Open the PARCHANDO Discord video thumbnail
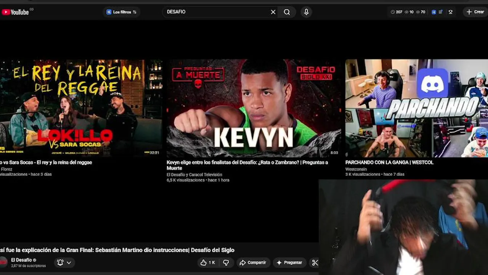The height and width of the screenshot is (275, 488). (x=417, y=108)
